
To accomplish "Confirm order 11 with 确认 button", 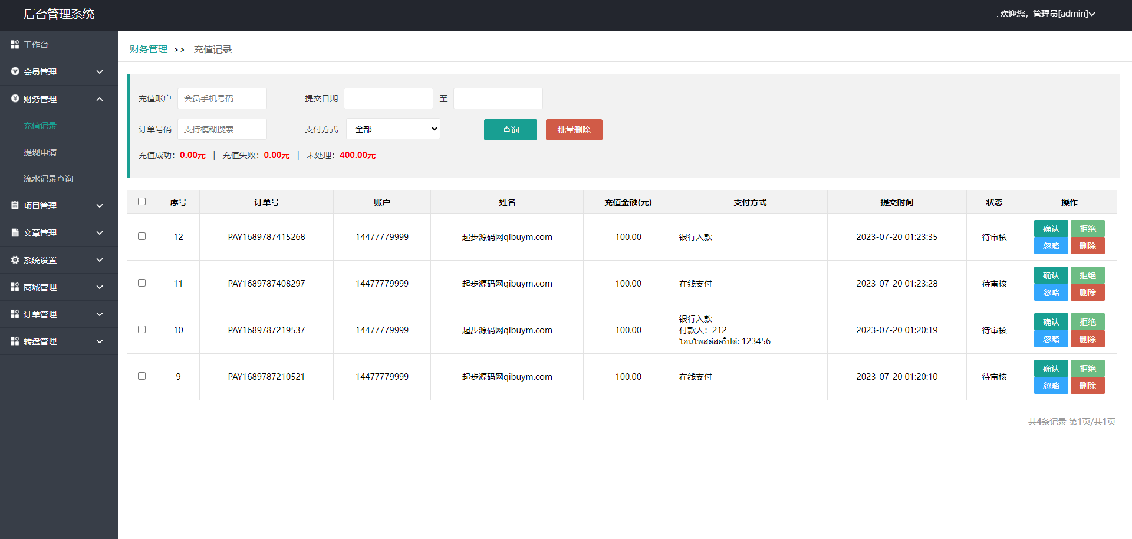I will (1051, 275).
